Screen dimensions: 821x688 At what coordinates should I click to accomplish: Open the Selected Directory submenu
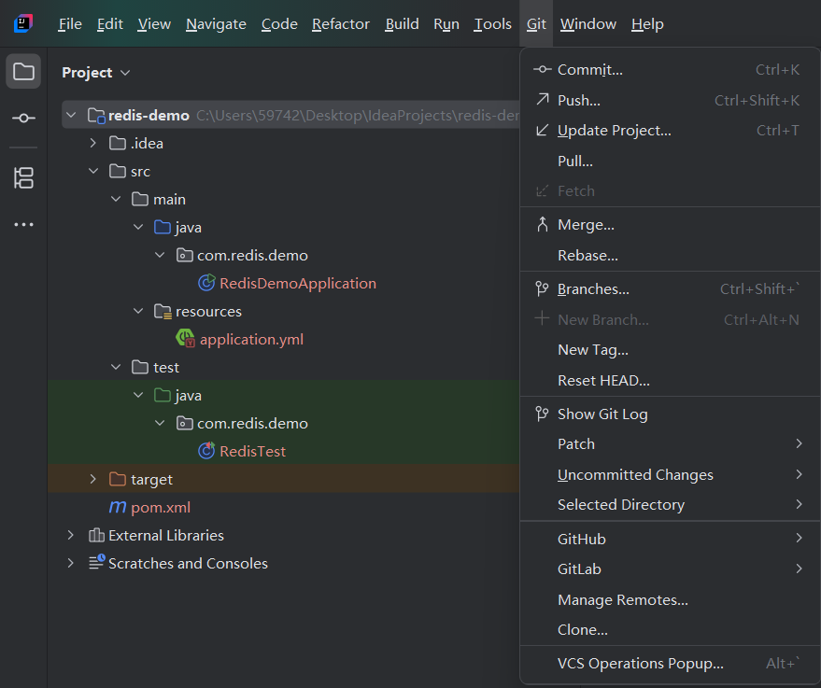pos(670,504)
